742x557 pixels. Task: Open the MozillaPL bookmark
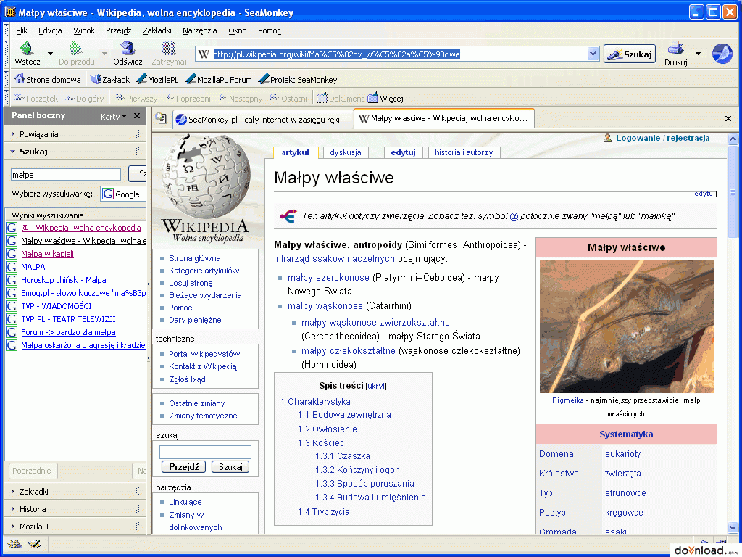157,79
